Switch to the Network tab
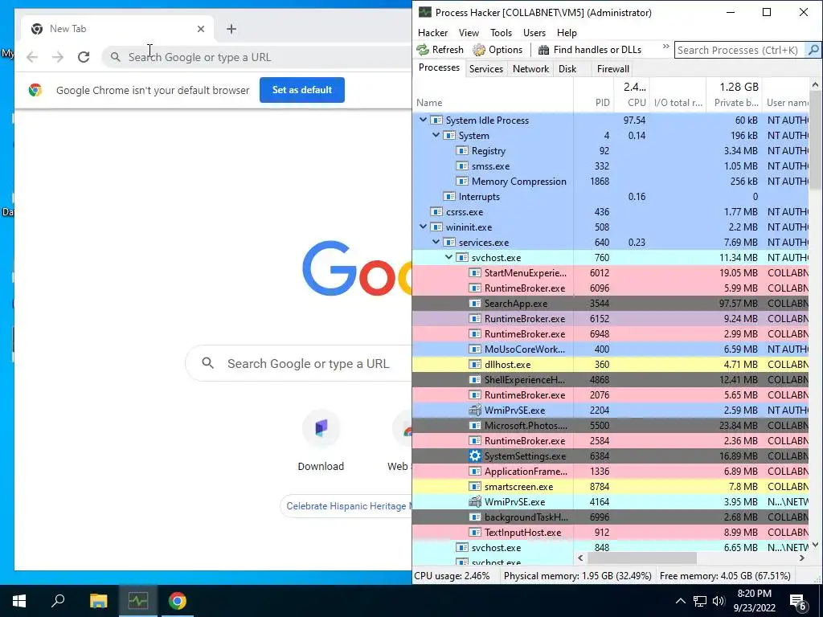Screen dimensions: 823x617 tap(530, 69)
